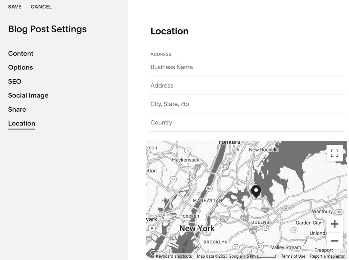
Task: Select the Location tab
Action: coord(21,123)
